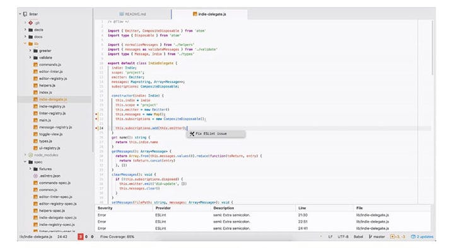Open message-registry.js in tree

pos(55,127)
